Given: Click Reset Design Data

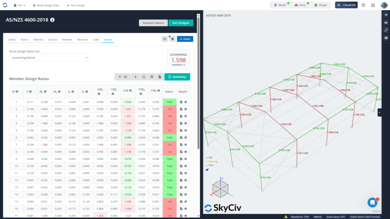Looking at the screenshot, I should (46, 5).
